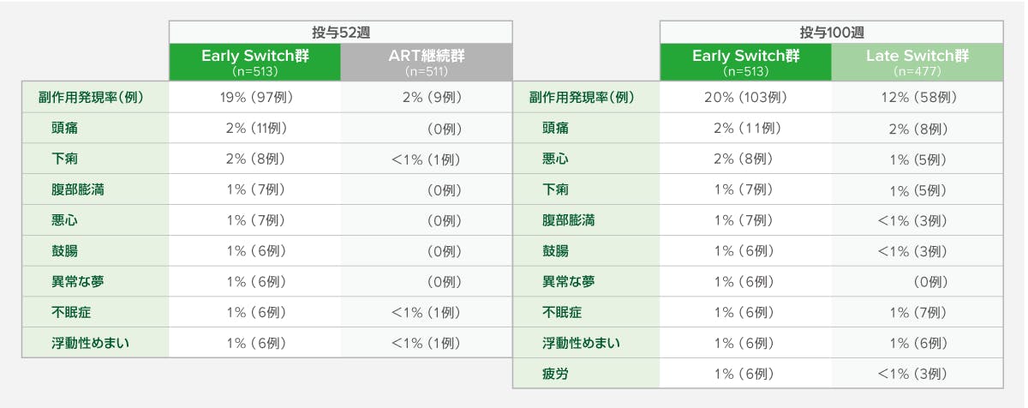Click the 疲労 row label
The width and height of the screenshot is (1028, 408).
click(x=555, y=374)
